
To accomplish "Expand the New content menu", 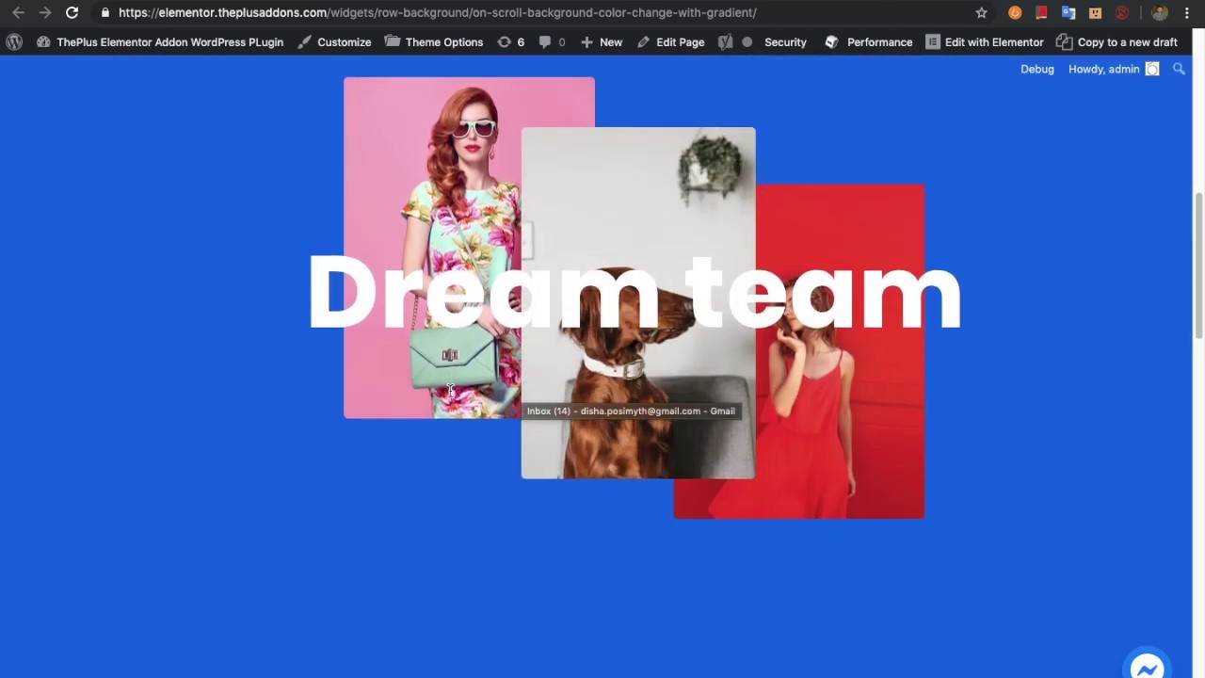I will 601,42.
